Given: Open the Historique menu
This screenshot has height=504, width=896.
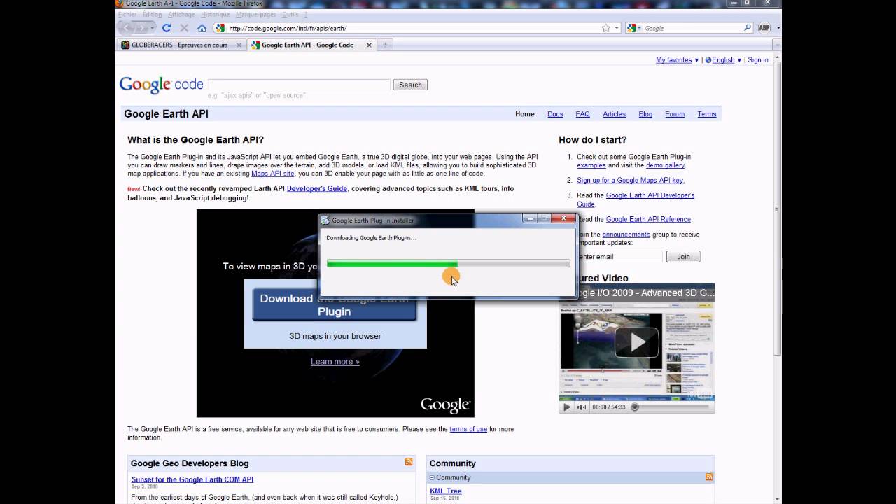Looking at the screenshot, I should (215, 14).
